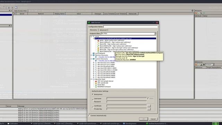The width and height of the screenshot is (222, 125).
Task: Select the opc.tcp://localhost:55380 tree row
Action: 106,72
